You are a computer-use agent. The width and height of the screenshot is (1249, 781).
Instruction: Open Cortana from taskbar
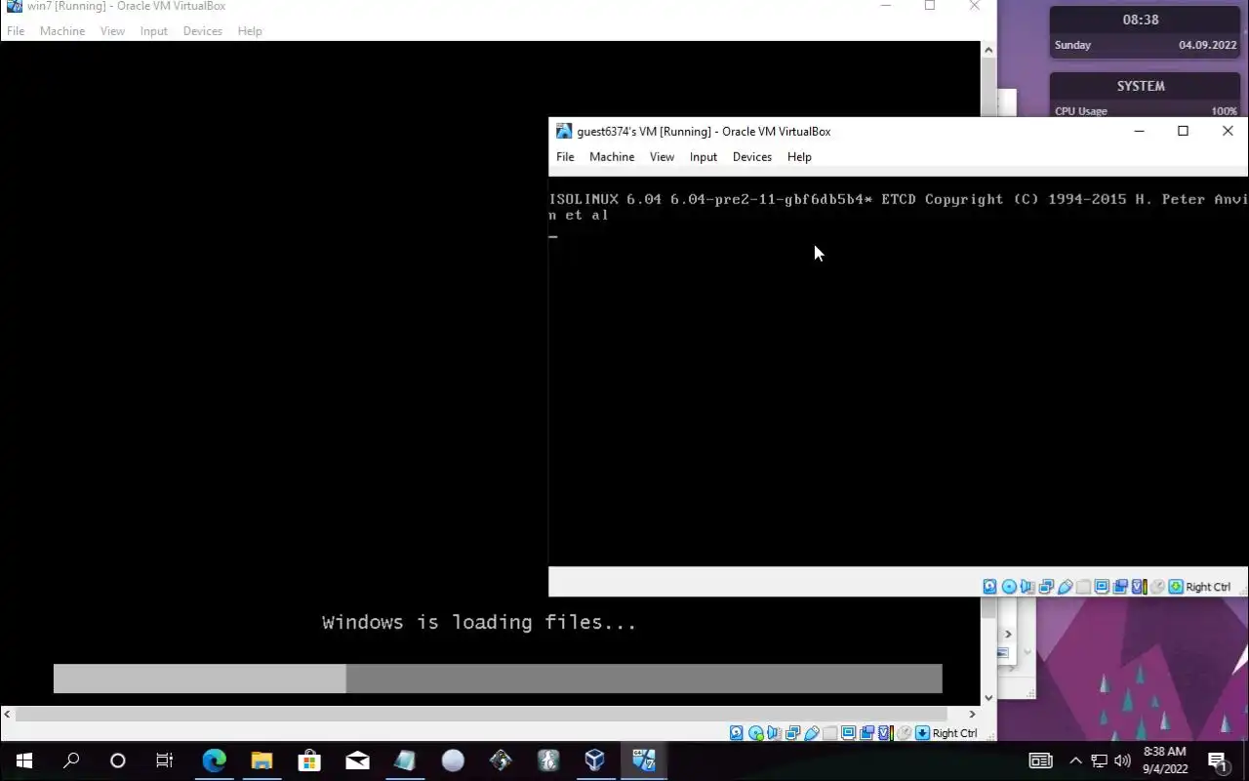coord(118,760)
